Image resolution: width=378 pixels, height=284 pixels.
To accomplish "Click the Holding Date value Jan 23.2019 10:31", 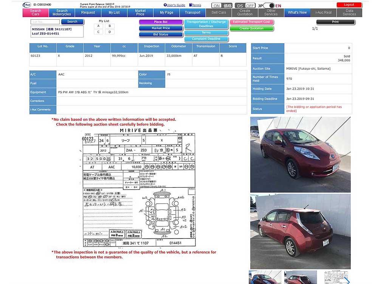I will click(x=300, y=89).
